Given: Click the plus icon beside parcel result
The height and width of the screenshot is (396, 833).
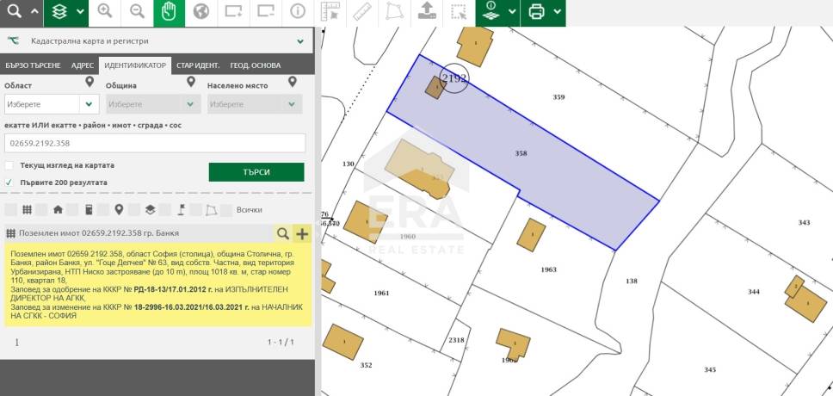Looking at the screenshot, I should [302, 233].
